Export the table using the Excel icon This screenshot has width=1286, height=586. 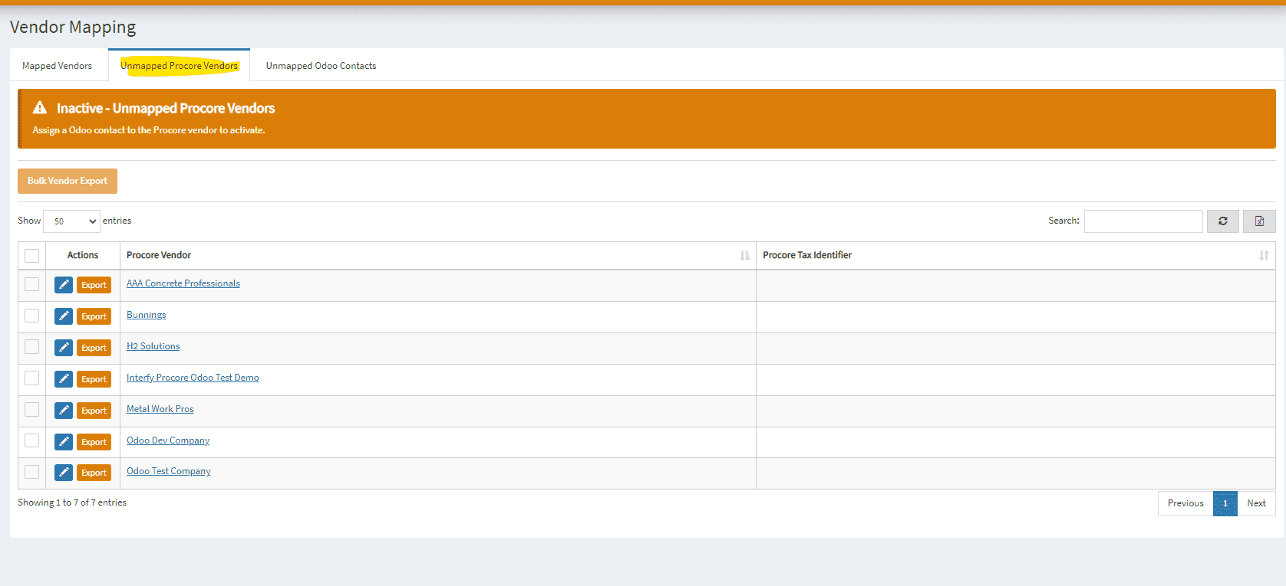[1259, 221]
